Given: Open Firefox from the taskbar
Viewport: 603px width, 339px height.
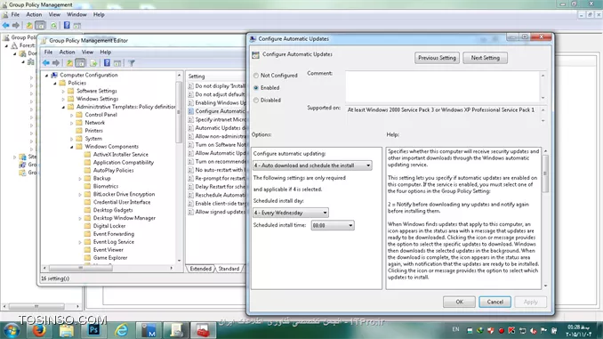Looking at the screenshot, I should pyautogui.click(x=39, y=330).
